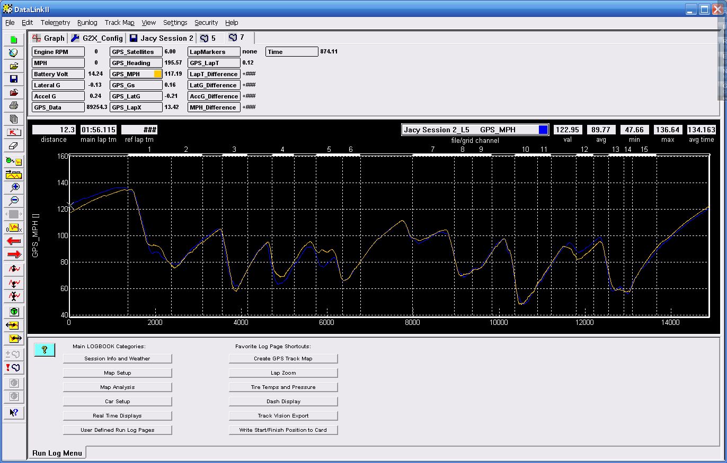Select the GPS_Satellites channel box
The height and width of the screenshot is (463, 727).
[x=136, y=52]
